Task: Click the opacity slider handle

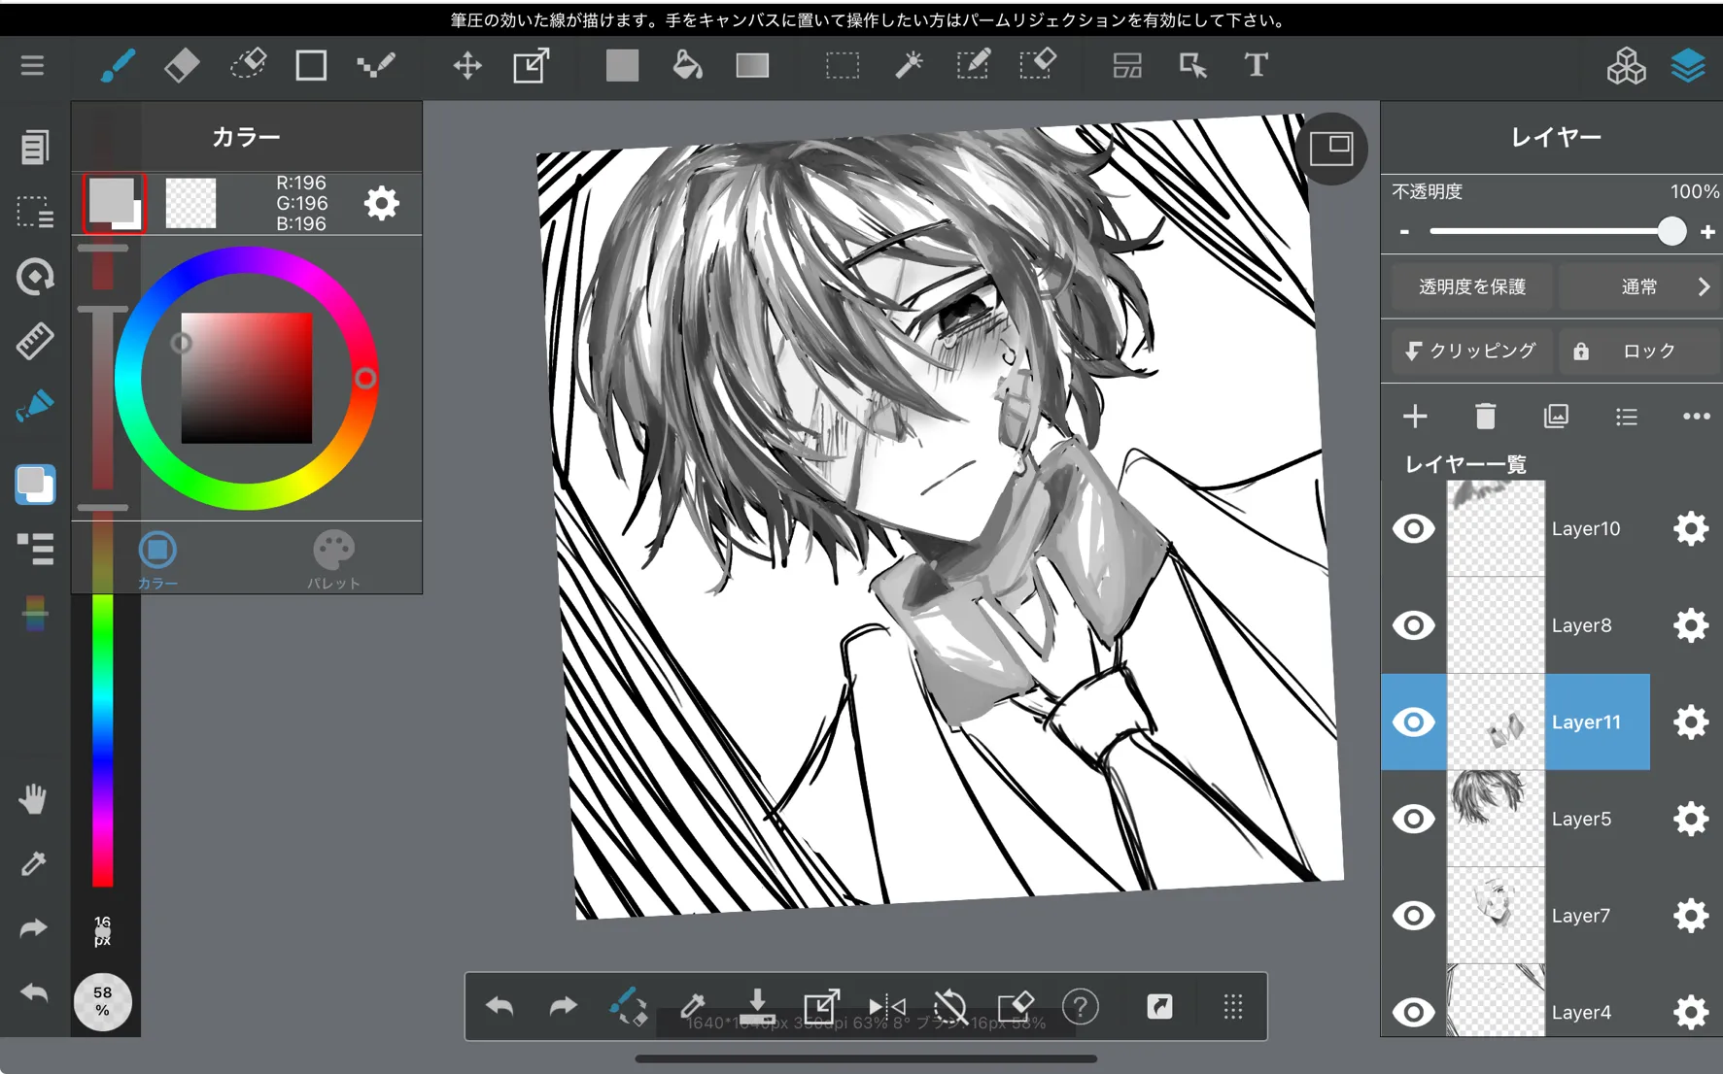Action: point(1671,231)
